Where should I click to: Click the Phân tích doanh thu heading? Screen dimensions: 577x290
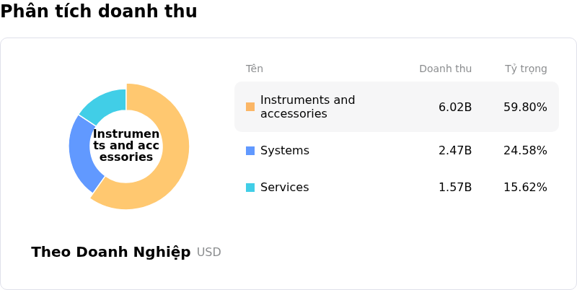click(99, 12)
